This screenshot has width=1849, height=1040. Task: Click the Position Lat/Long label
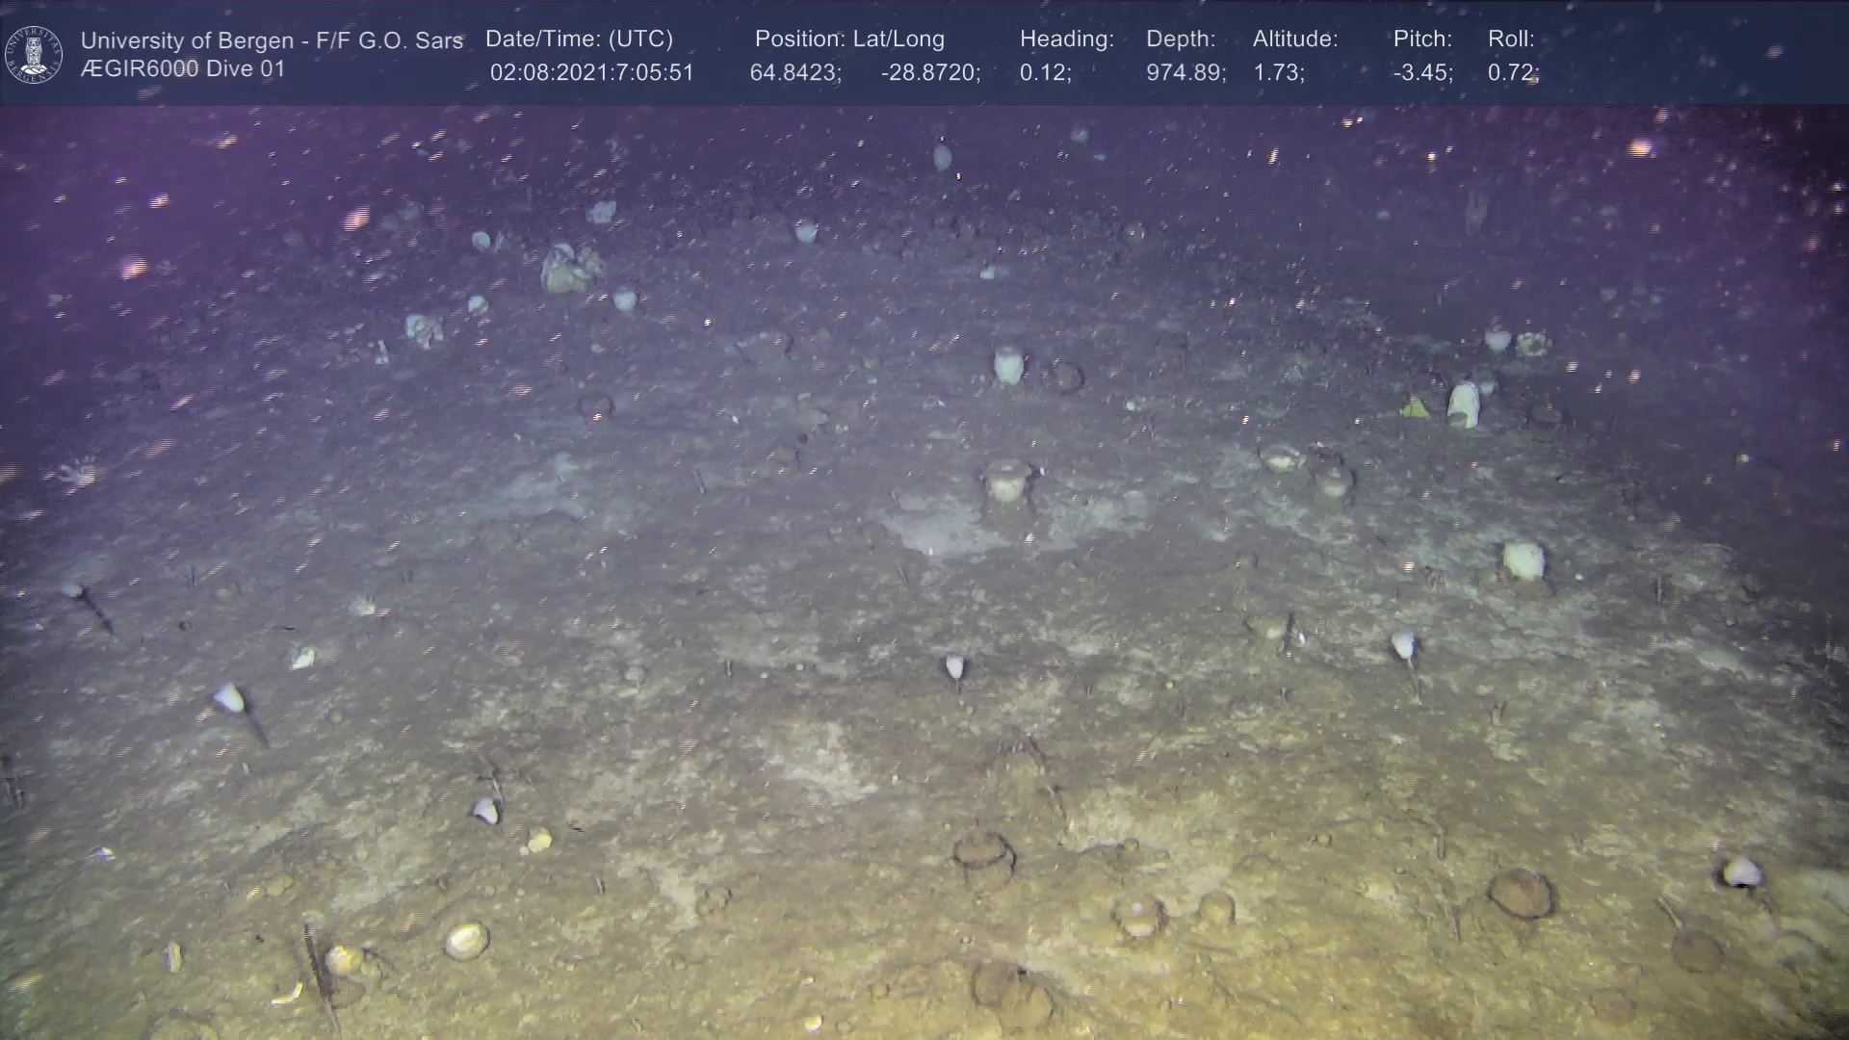(x=849, y=39)
